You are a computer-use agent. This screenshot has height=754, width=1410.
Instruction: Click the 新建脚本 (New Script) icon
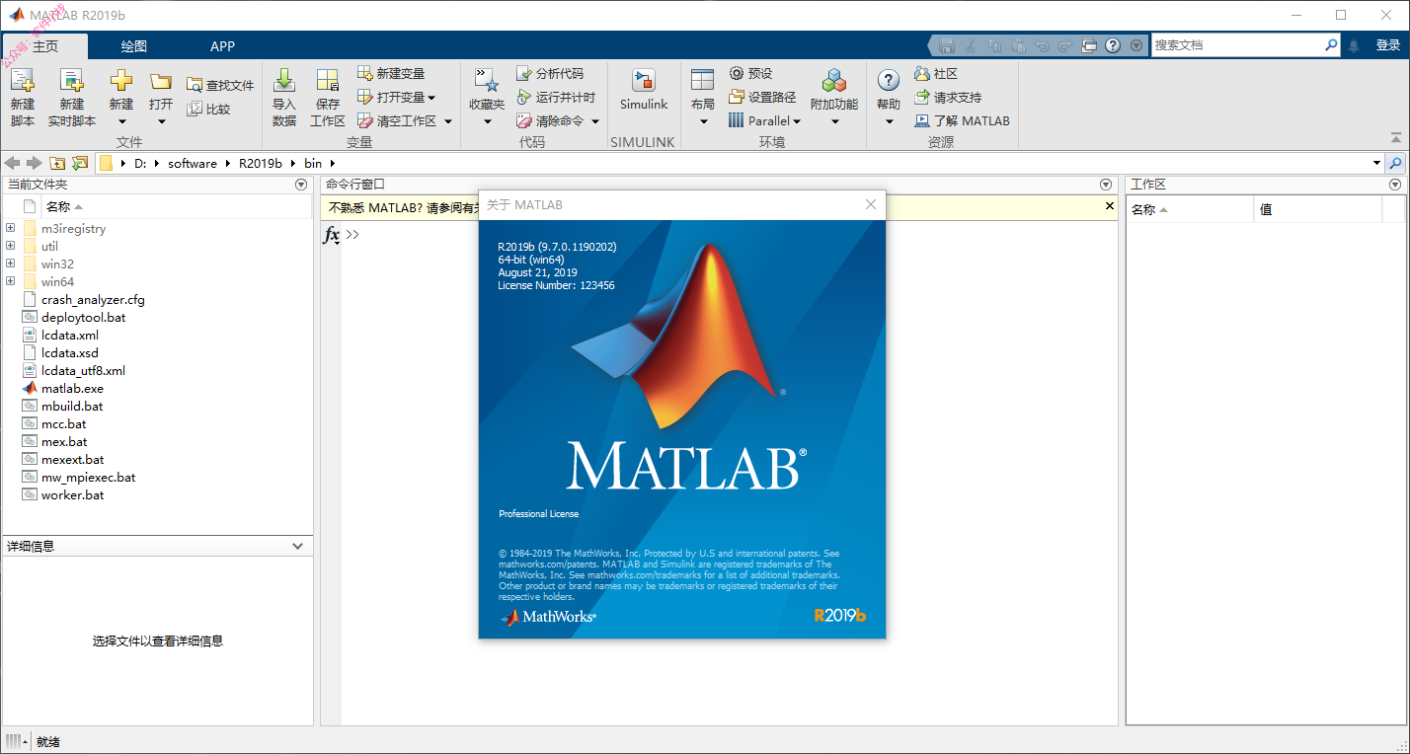[22, 81]
